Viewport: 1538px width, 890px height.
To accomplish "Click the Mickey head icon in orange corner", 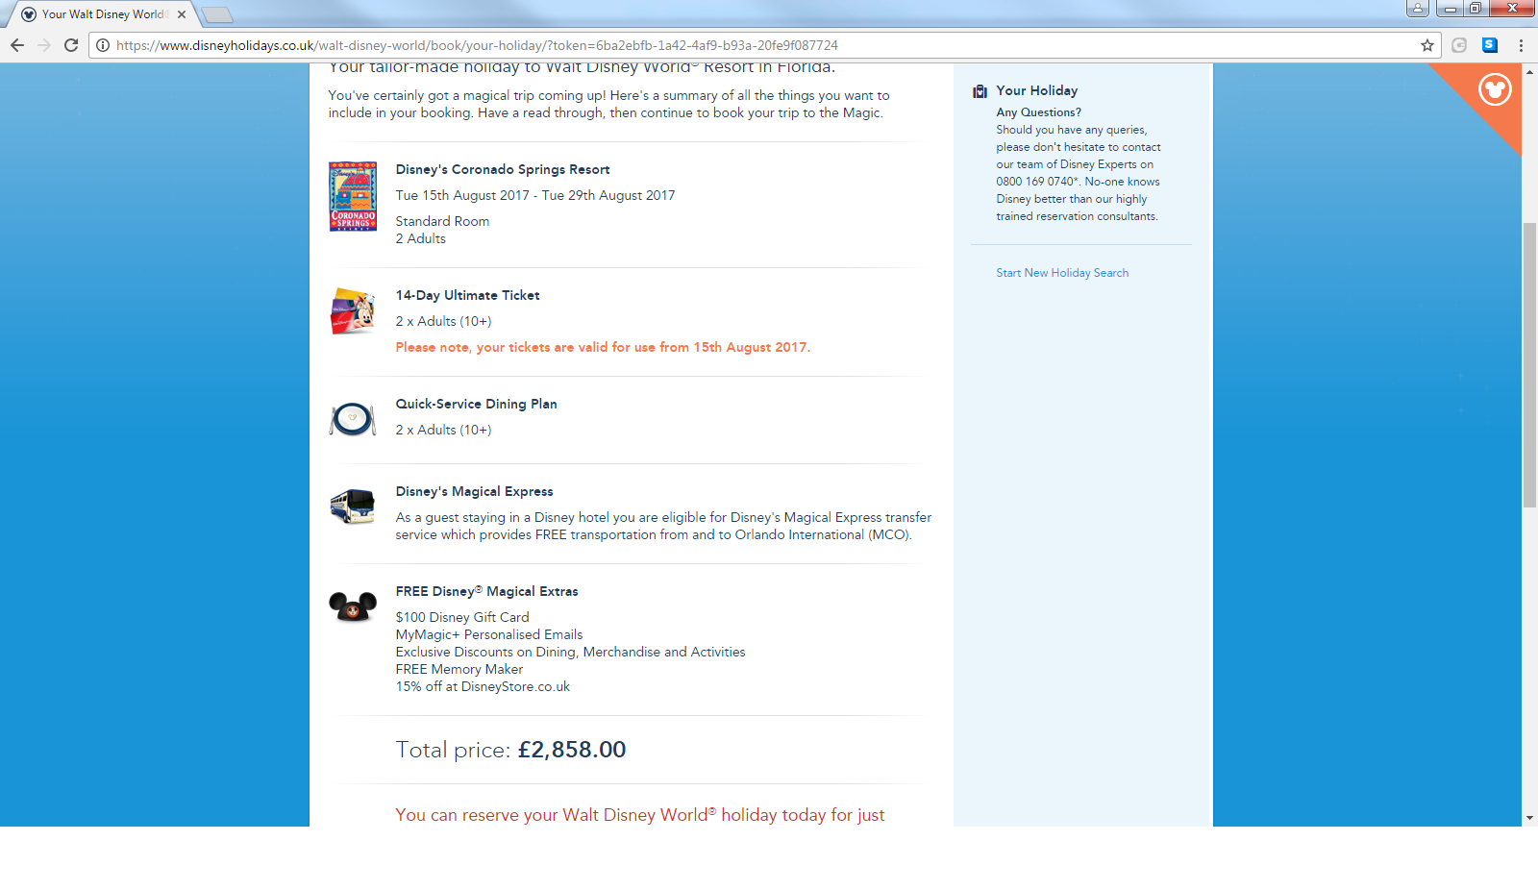I will tap(1495, 90).
